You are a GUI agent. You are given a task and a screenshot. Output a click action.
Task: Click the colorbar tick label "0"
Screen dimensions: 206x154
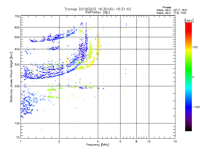point(193,77)
